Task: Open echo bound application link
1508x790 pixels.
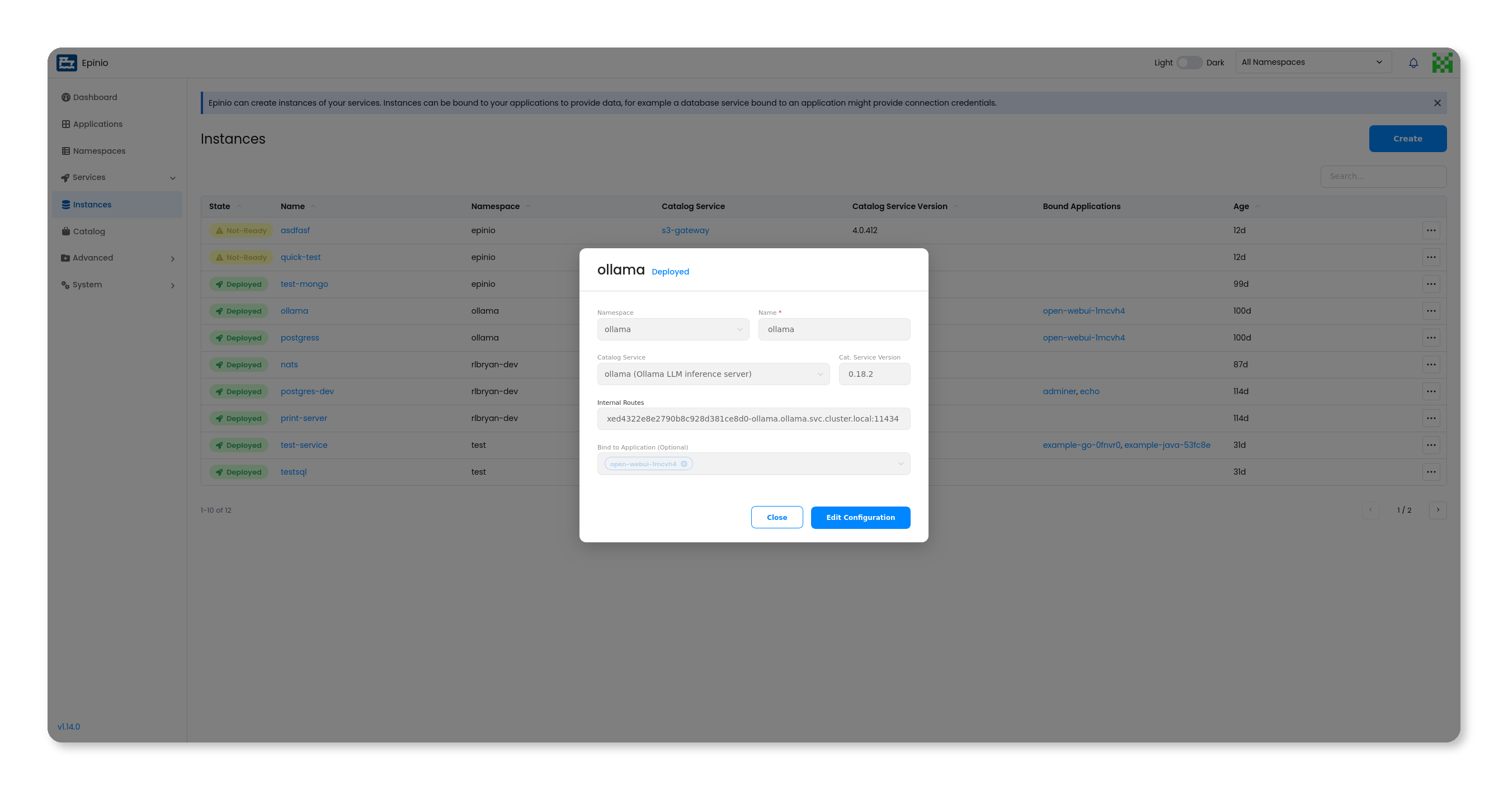Action: 1090,391
